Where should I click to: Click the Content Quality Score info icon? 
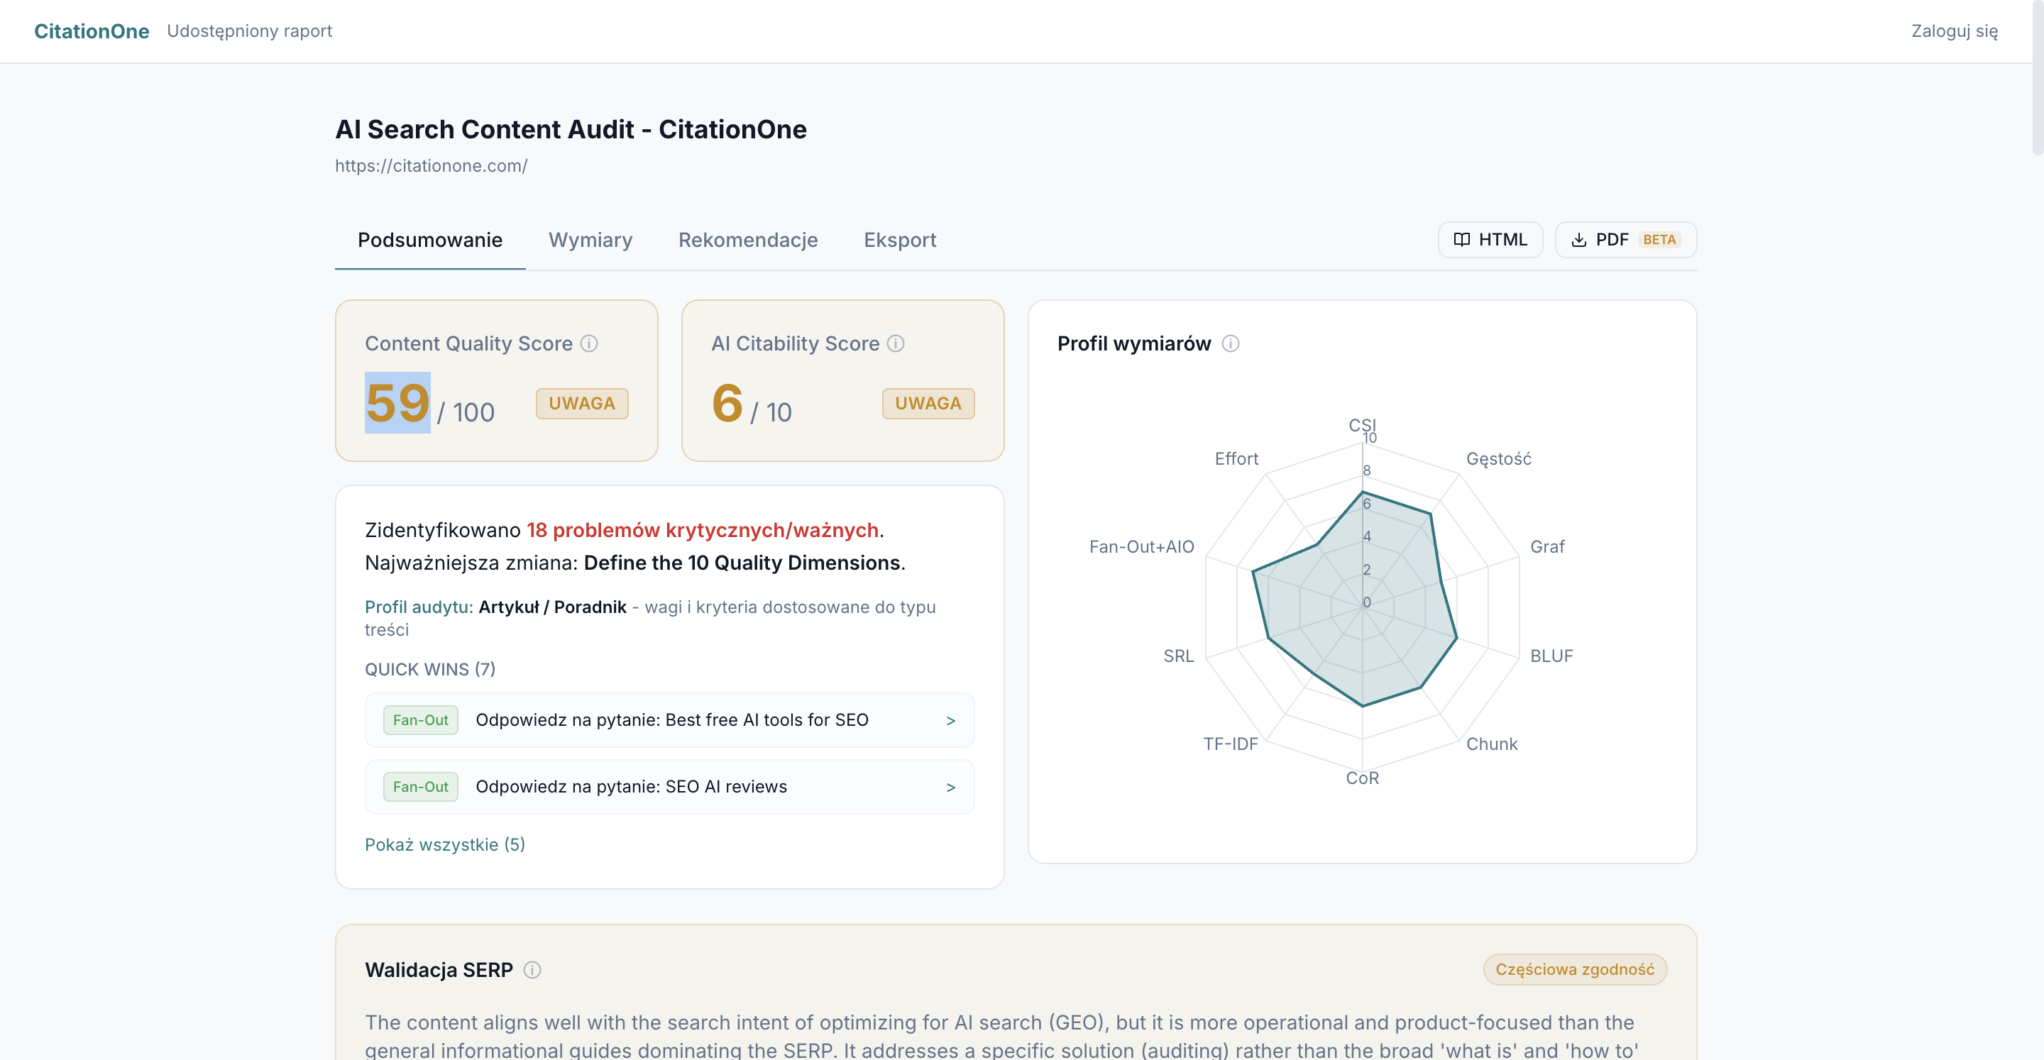[x=589, y=343]
